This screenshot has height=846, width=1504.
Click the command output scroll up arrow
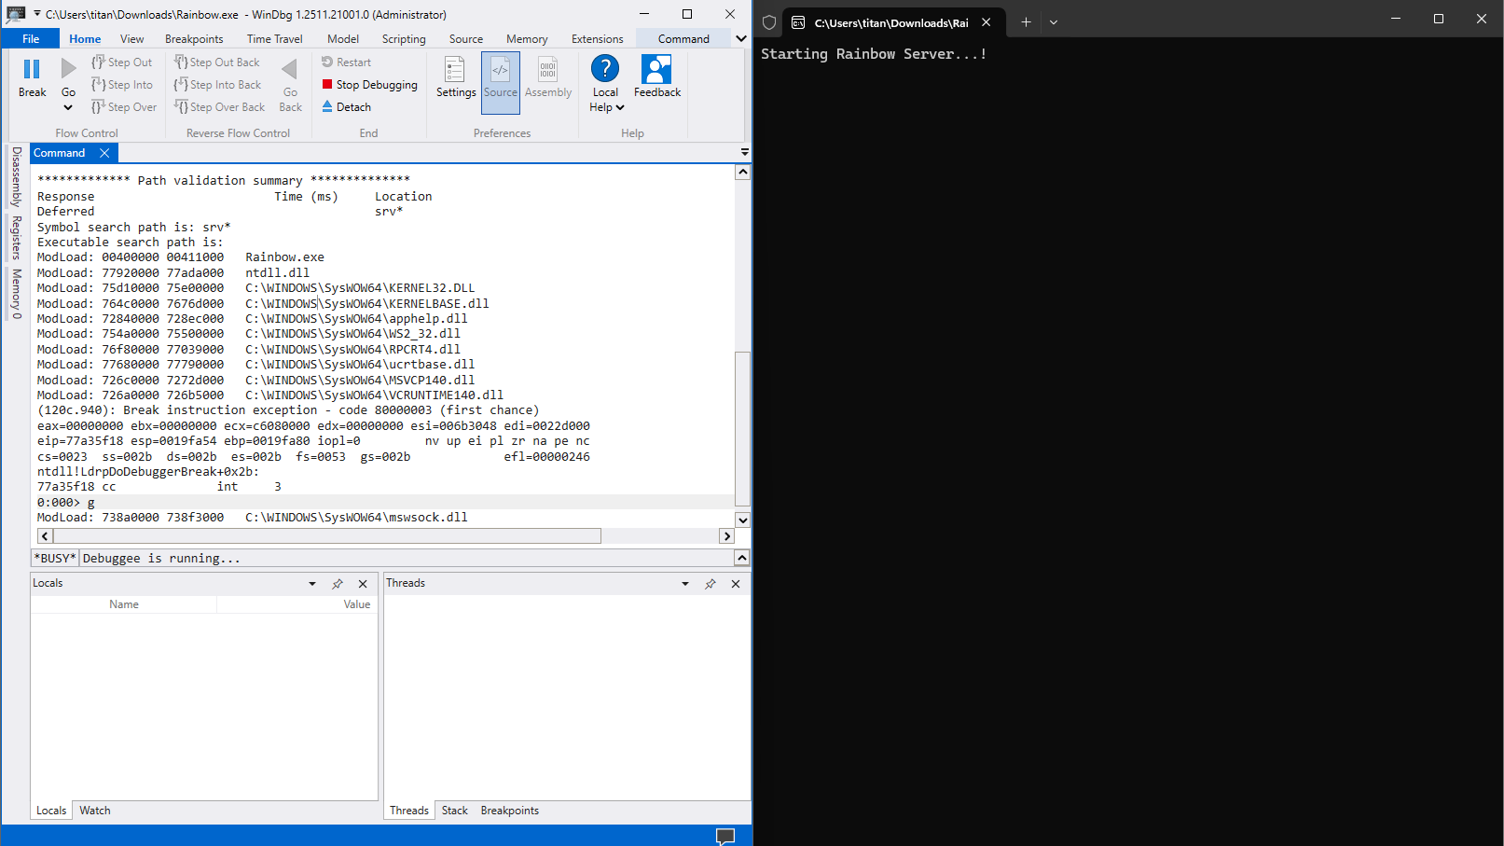(742, 172)
